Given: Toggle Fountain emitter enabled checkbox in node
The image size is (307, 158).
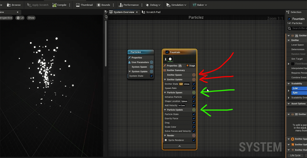Looking at the screenshot, I should pos(167,52).
